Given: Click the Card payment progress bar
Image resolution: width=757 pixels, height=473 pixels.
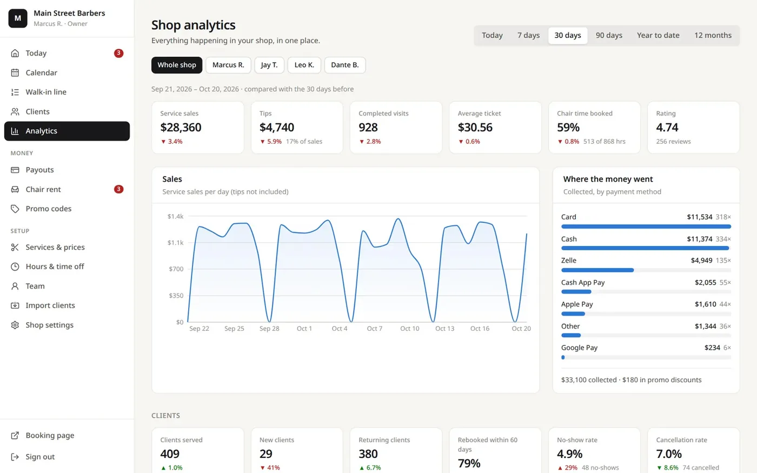Looking at the screenshot, I should tap(646, 226).
